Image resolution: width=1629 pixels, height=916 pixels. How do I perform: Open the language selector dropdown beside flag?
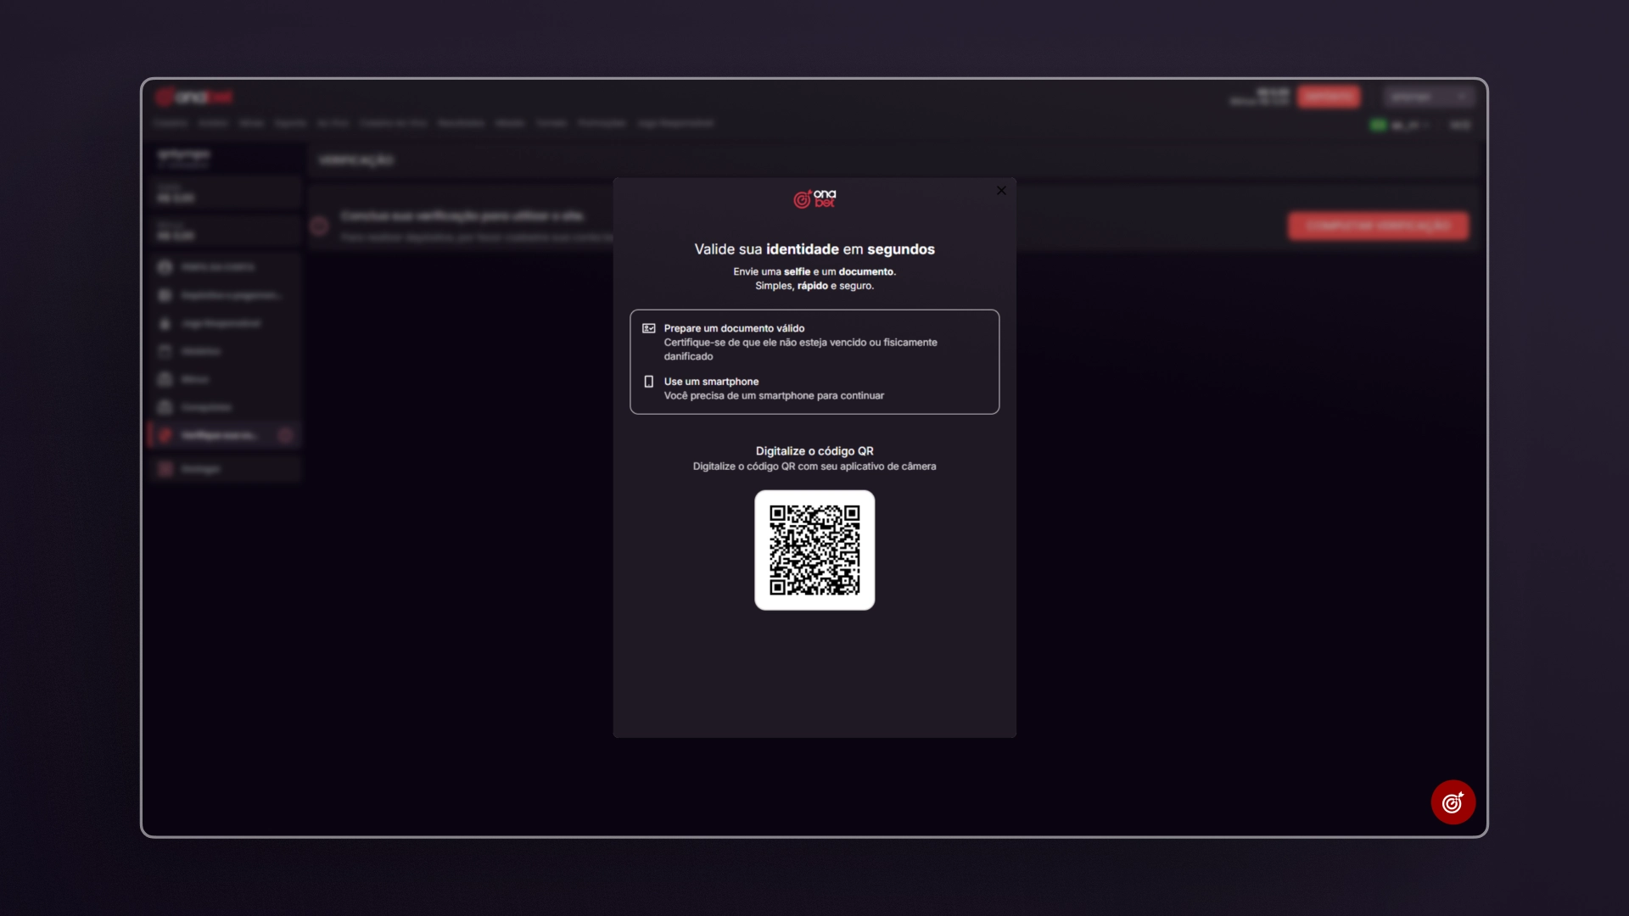pos(1410,125)
